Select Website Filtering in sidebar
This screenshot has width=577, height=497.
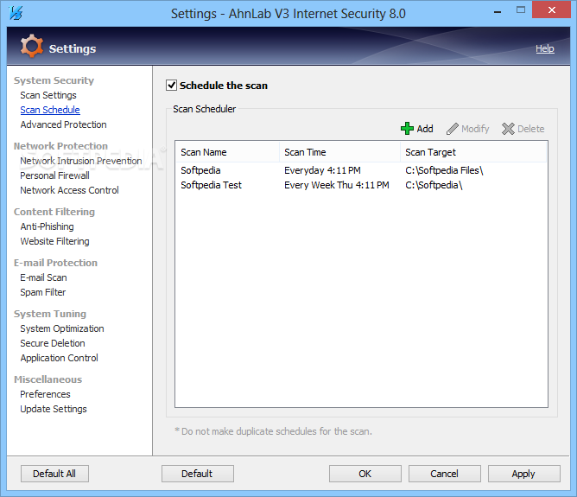[x=54, y=241]
